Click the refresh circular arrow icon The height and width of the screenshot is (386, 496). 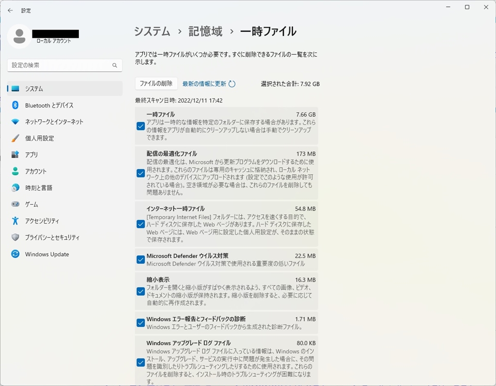pyautogui.click(x=232, y=84)
